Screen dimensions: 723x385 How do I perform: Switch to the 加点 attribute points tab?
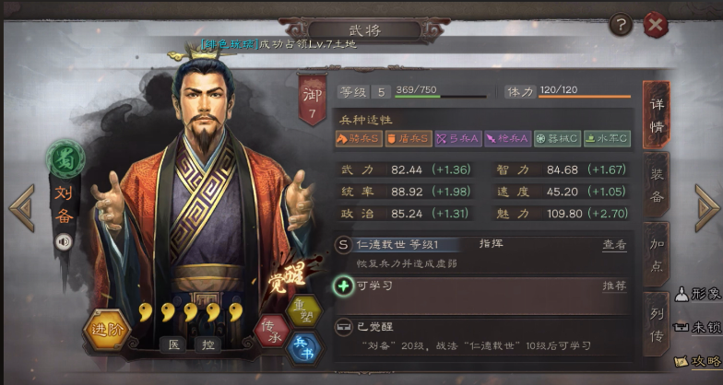657,255
